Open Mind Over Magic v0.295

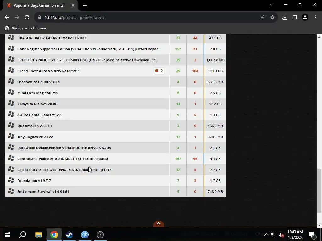[38, 93]
